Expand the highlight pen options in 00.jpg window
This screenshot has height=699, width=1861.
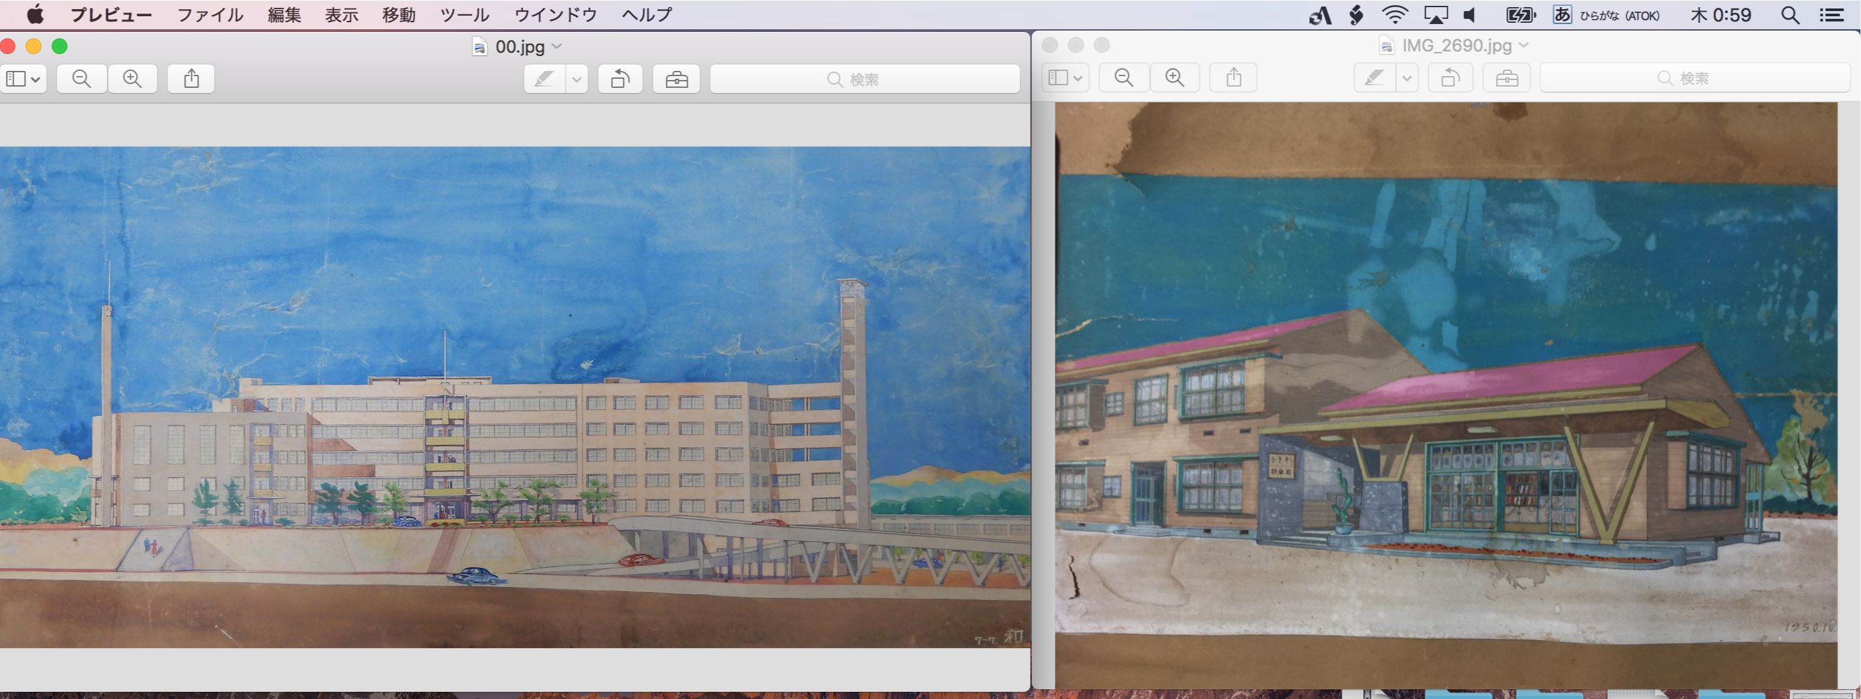click(577, 79)
